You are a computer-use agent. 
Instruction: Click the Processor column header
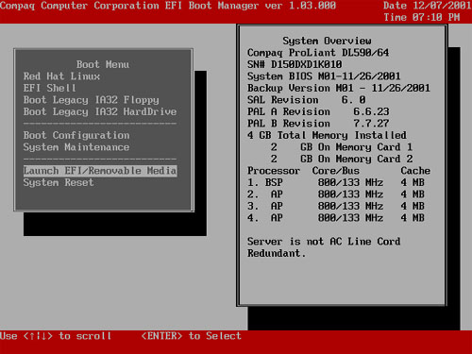tap(274, 171)
